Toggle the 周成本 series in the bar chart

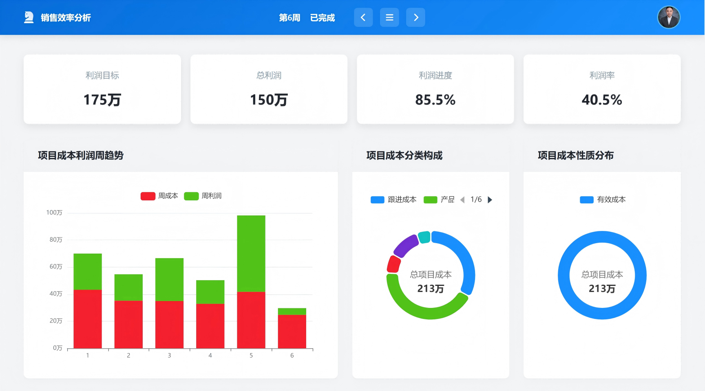coord(159,195)
